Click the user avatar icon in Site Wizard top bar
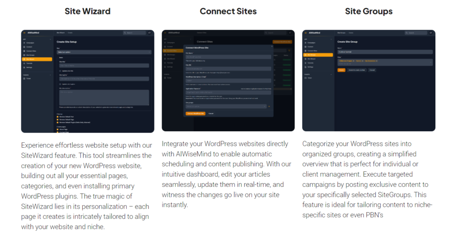474x246 pixels. pyautogui.click(x=149, y=32)
